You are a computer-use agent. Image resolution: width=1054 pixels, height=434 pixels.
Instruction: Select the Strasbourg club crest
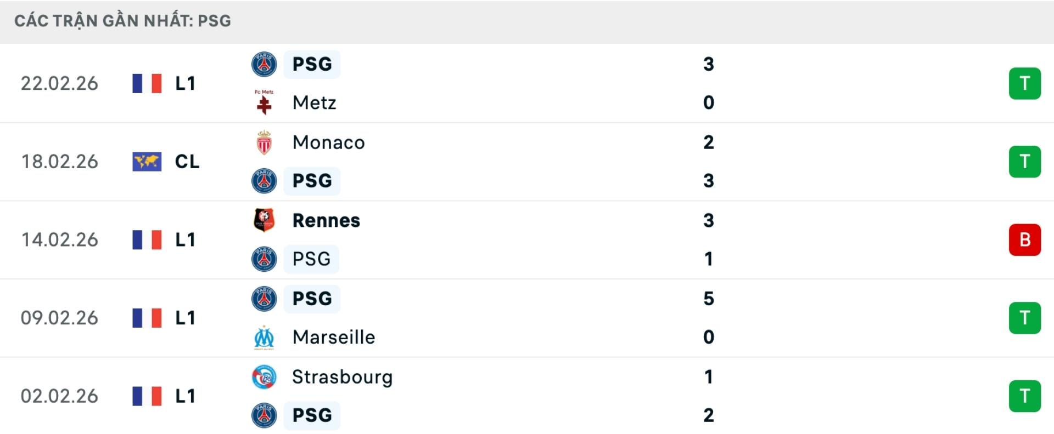(x=264, y=377)
